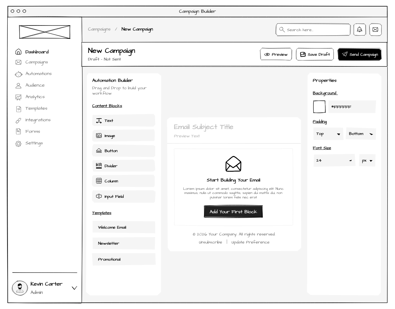395x309 pixels.
Task: Select the Promotional template
Action: (x=124, y=259)
